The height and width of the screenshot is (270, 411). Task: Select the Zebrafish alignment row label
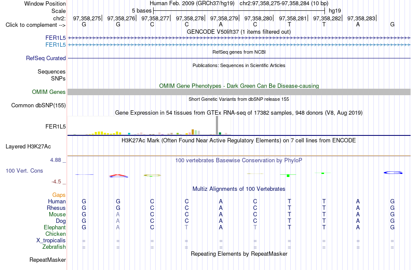[x=54, y=247]
